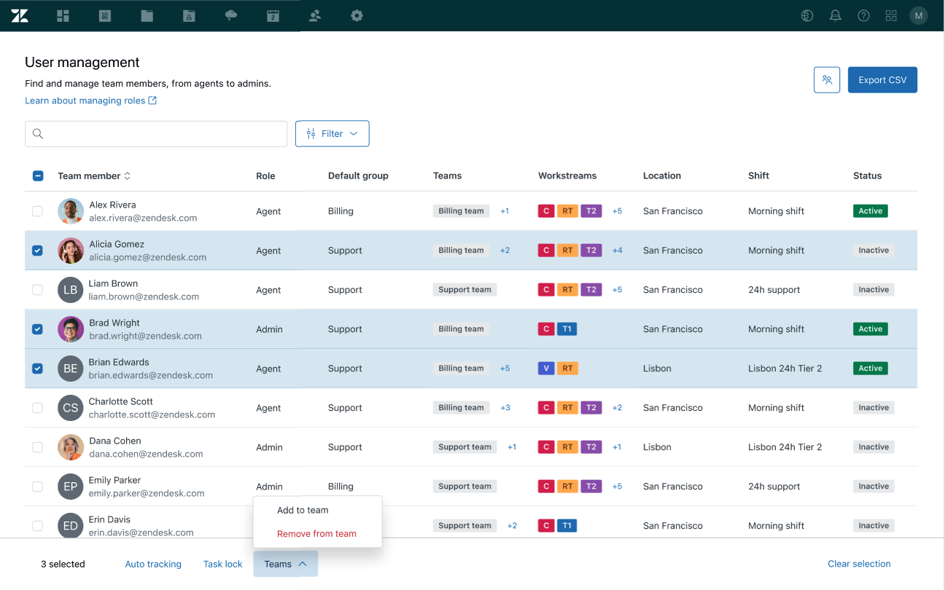The width and height of the screenshot is (945, 590).
Task: Uncheck the checkbox for Alicia Gomez
Action: tap(37, 251)
